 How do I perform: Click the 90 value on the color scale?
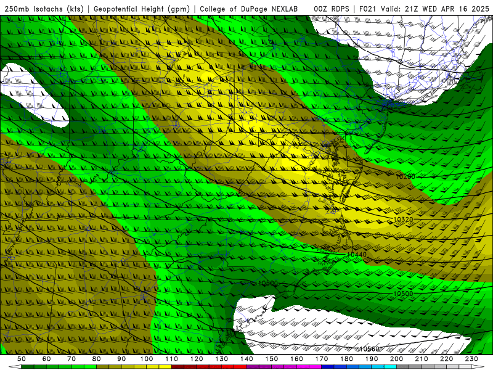click(121, 359)
